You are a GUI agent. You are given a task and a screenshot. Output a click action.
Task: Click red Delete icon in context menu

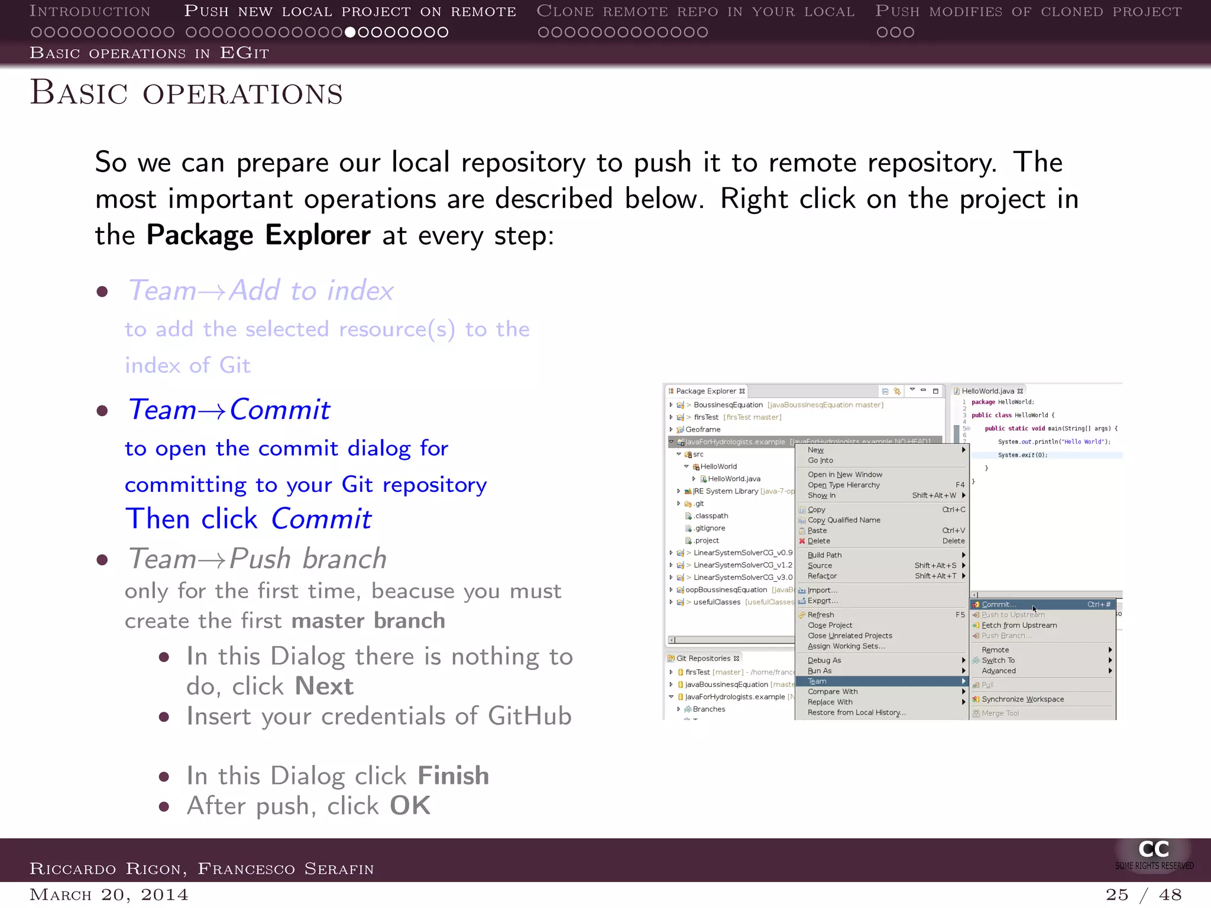click(802, 541)
